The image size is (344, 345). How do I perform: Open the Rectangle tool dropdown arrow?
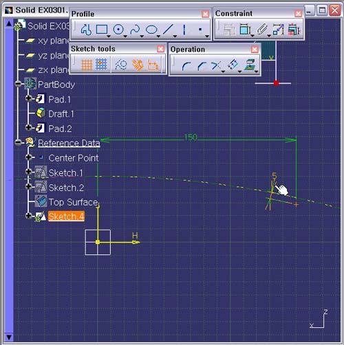click(x=109, y=36)
